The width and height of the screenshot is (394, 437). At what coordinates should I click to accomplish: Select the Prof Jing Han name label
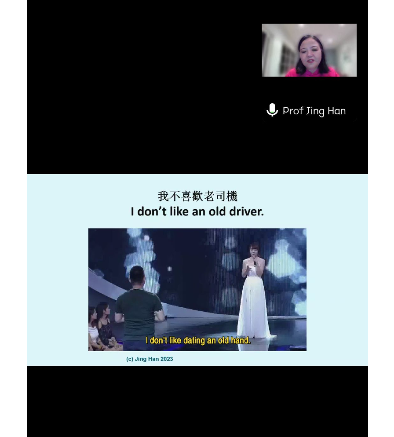tap(314, 111)
